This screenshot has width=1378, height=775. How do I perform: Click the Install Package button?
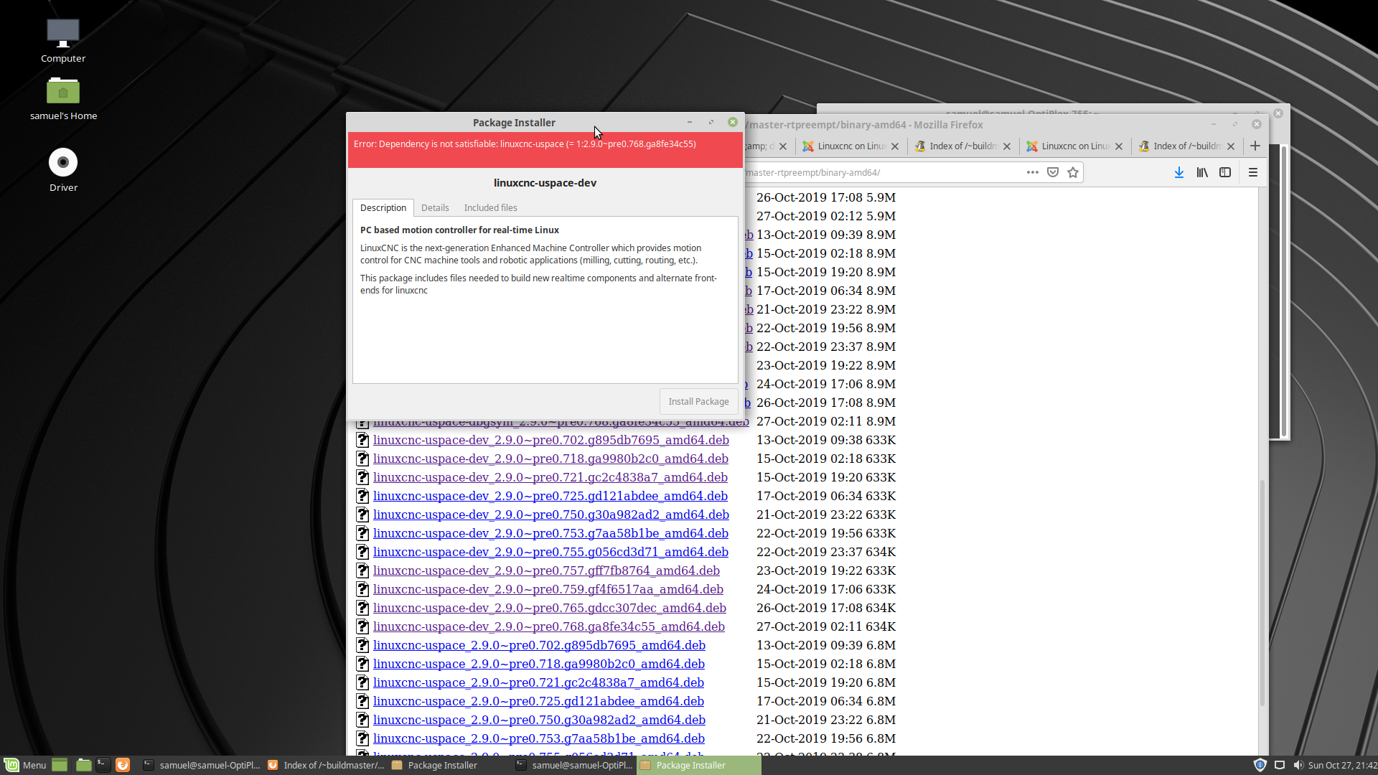pyautogui.click(x=698, y=401)
